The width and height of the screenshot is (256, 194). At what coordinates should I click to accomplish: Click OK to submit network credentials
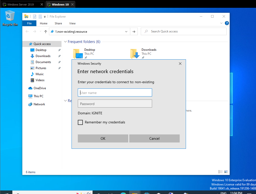(x=103, y=138)
